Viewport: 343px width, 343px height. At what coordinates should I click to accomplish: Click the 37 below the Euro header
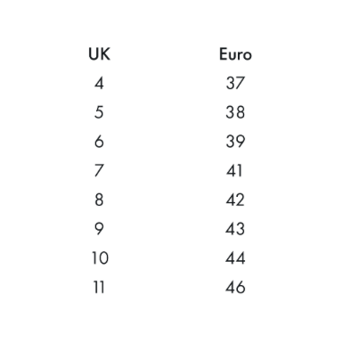click(235, 83)
